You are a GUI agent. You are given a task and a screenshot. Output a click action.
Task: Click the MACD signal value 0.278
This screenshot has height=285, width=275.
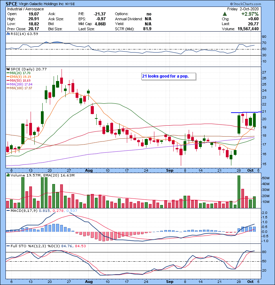58,211
